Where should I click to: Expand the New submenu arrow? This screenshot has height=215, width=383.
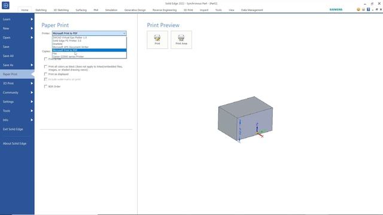click(x=32, y=28)
